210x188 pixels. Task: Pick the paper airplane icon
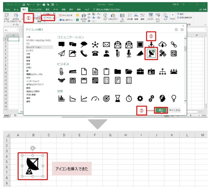tap(61, 53)
